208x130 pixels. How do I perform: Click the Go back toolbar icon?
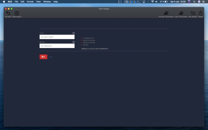click(8, 13)
